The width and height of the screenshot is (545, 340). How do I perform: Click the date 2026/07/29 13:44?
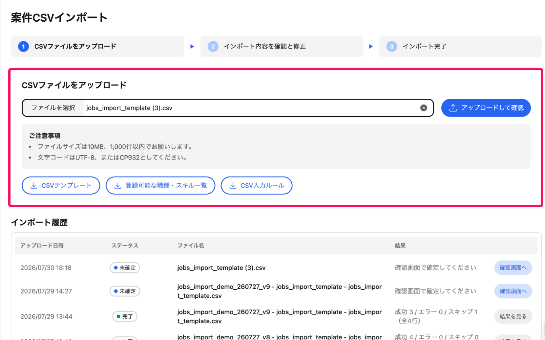click(x=46, y=316)
